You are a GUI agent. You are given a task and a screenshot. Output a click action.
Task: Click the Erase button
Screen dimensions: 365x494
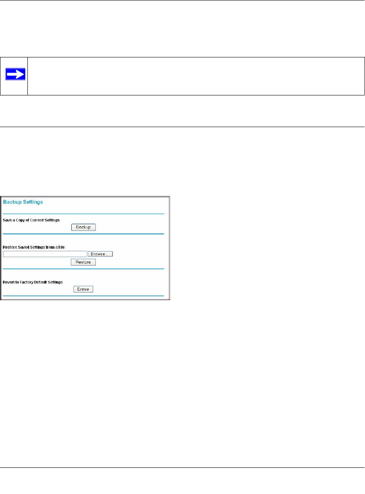point(83,289)
